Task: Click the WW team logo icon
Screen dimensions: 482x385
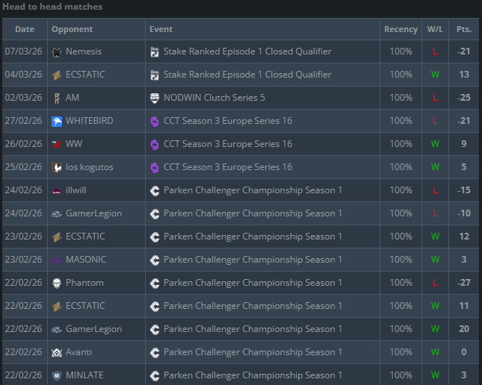Action: pyautogui.click(x=57, y=145)
